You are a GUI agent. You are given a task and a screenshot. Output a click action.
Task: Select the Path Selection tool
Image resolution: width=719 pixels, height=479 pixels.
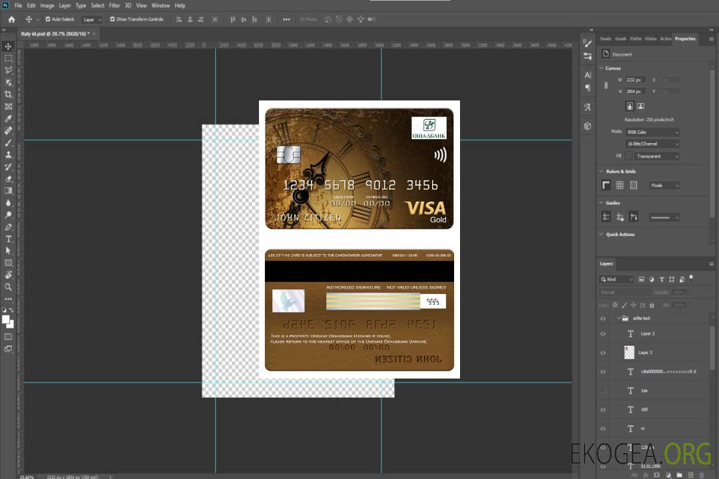8,251
